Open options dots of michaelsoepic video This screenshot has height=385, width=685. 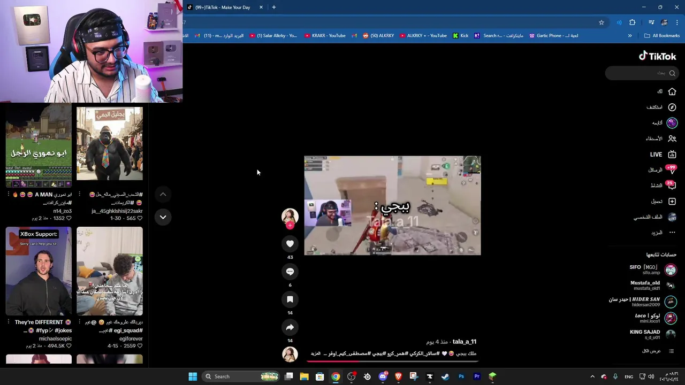[x=8, y=322]
